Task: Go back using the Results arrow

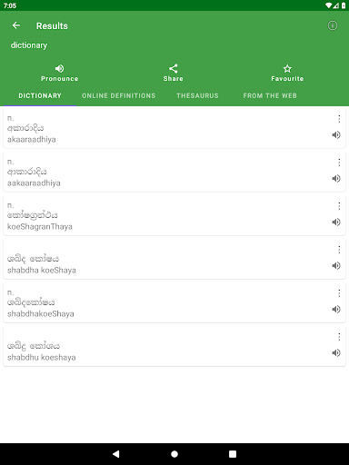Action: (16, 25)
